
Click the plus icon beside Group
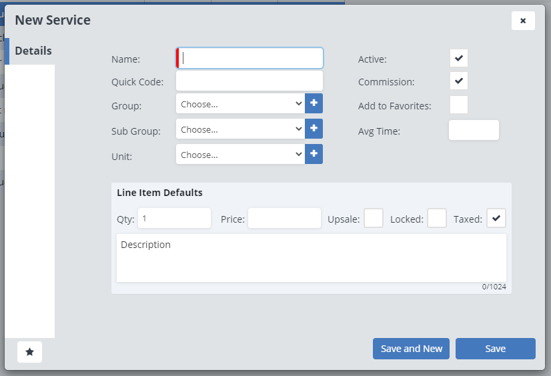314,103
